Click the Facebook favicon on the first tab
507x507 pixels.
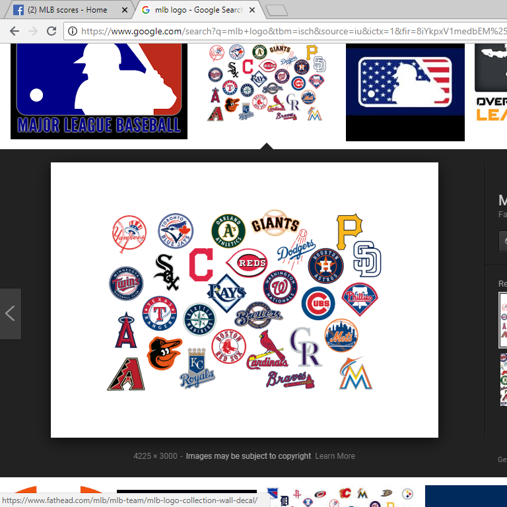coord(18,10)
